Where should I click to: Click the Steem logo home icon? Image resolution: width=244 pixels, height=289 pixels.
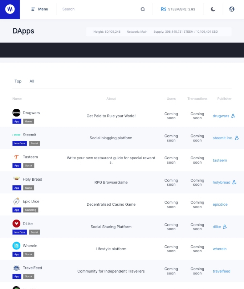[10, 9]
